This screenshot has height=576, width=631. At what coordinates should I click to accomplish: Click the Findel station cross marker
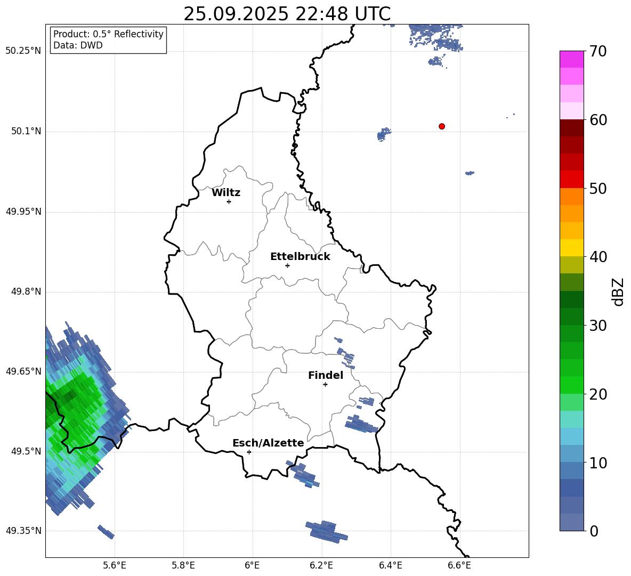point(325,385)
